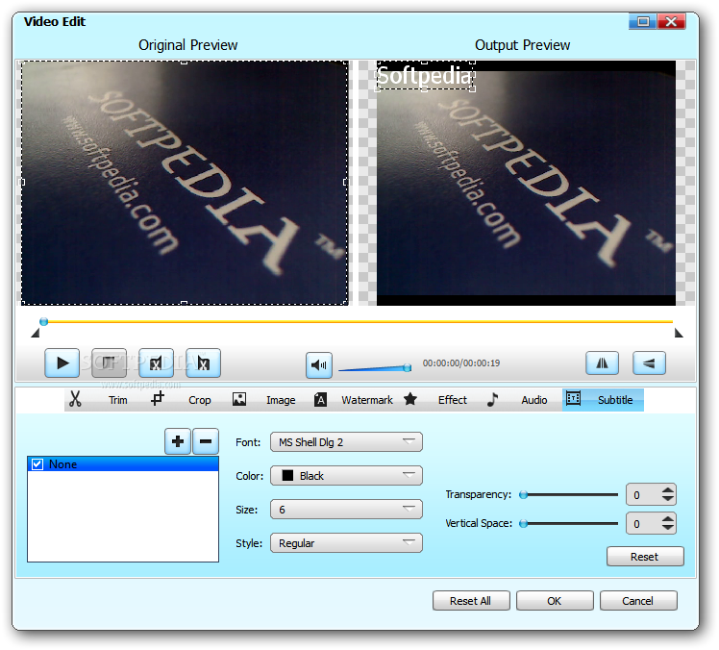Click the scissors Trim icon
The height and width of the screenshot is (650, 719).
(75, 399)
